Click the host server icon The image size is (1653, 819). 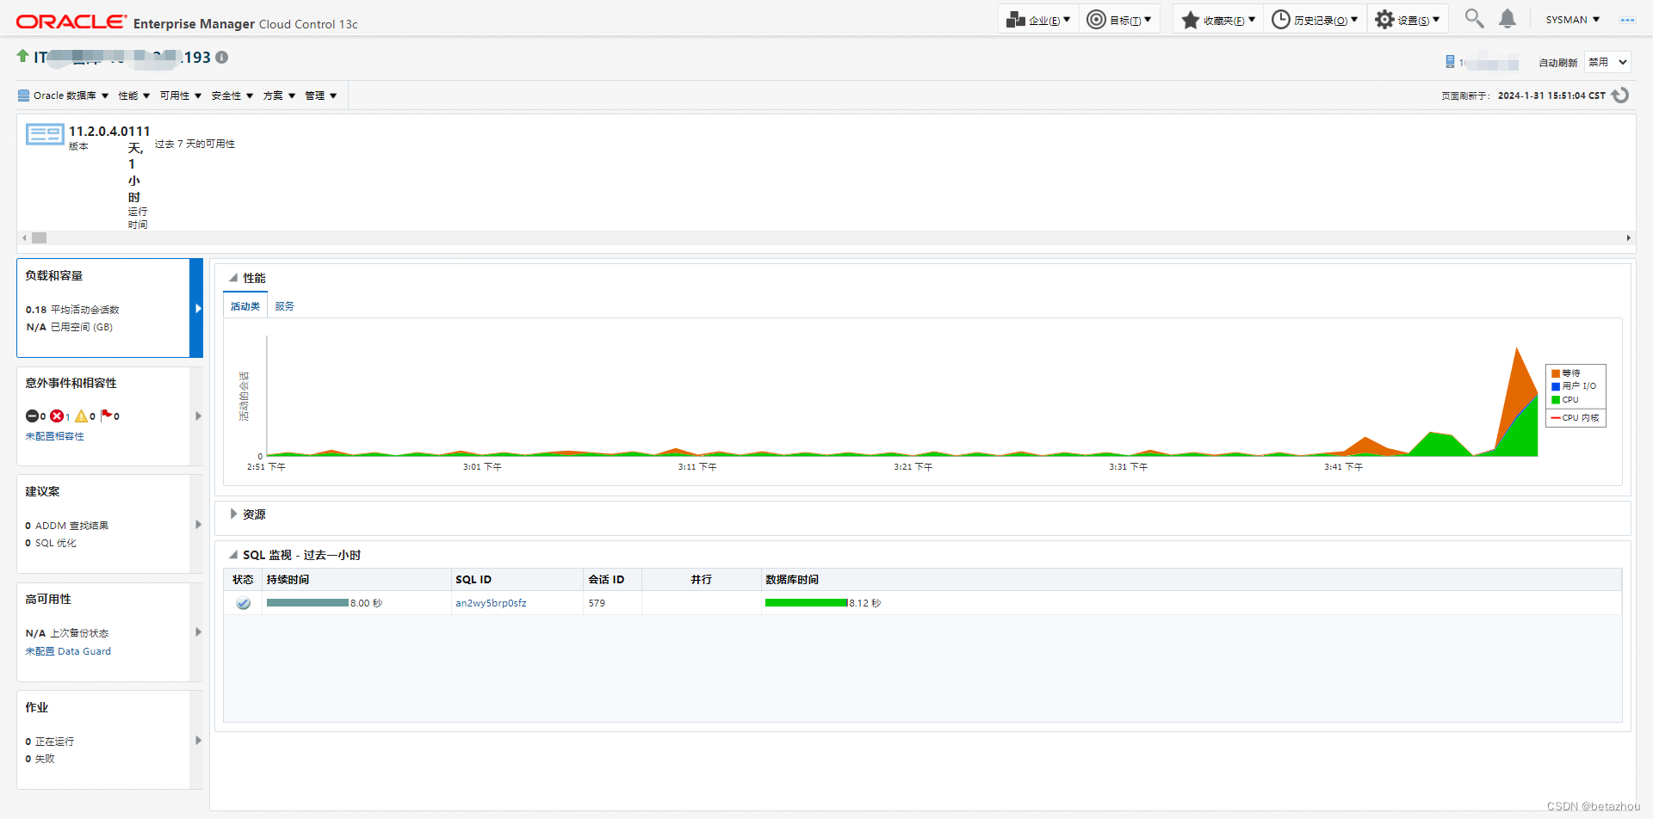(x=1450, y=62)
